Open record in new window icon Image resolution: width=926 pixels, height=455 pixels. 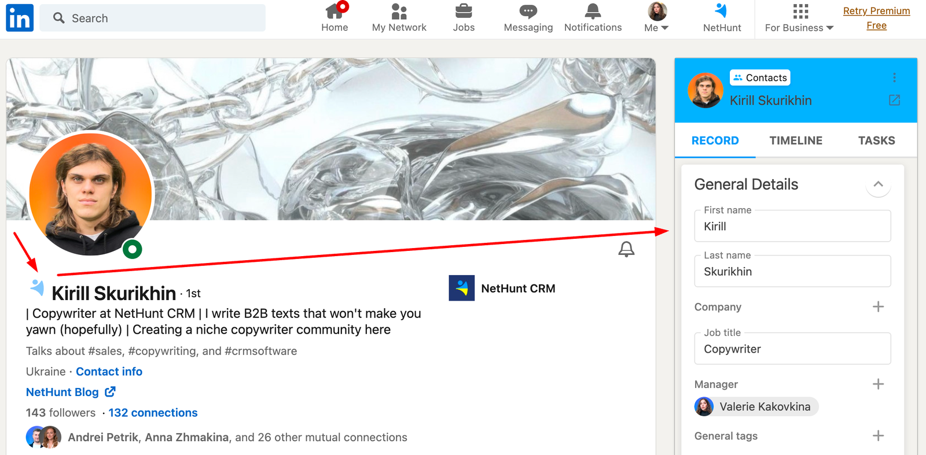tap(894, 100)
